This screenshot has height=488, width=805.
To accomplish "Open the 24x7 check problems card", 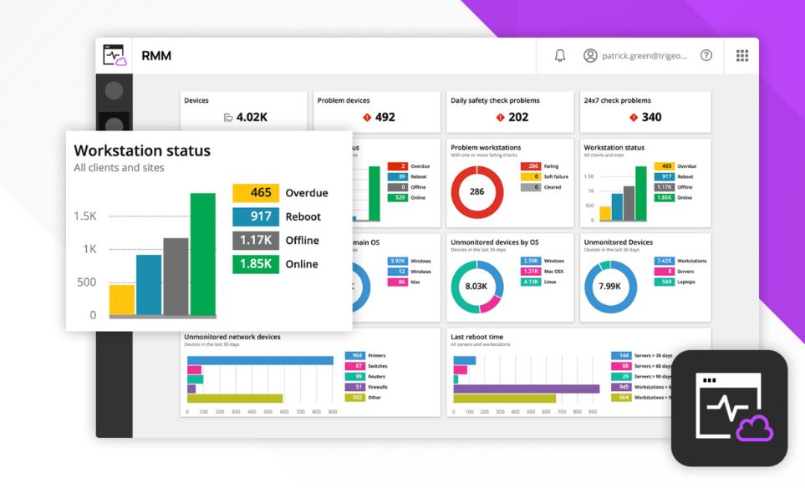I will coord(645,112).
